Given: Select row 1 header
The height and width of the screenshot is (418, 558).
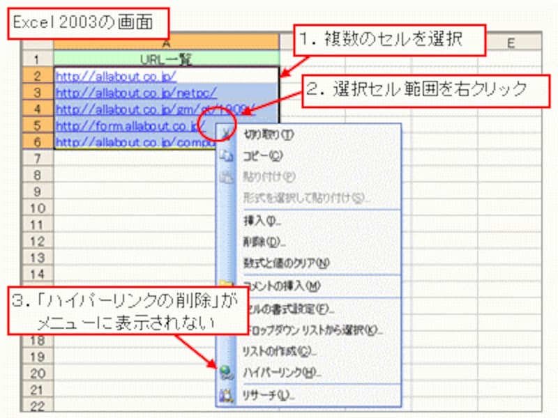Looking at the screenshot, I should click(38, 59).
